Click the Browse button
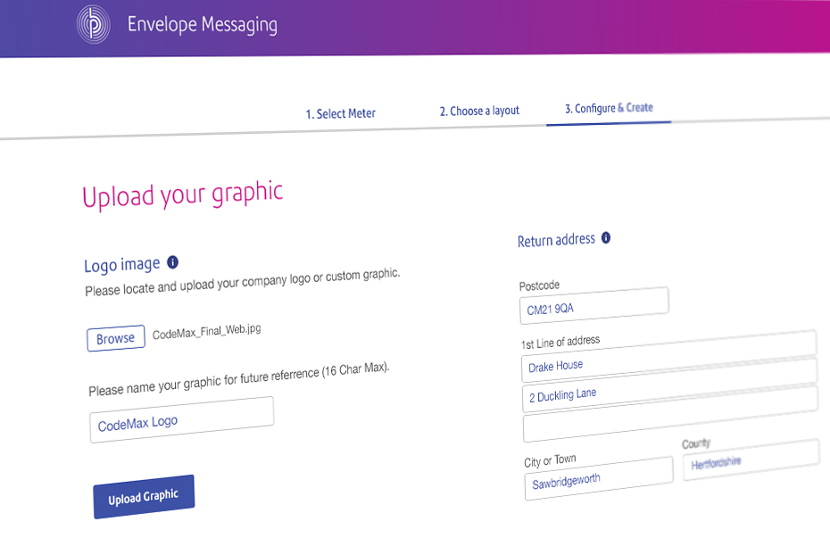Screen dimensions: 830x555 pos(116,338)
